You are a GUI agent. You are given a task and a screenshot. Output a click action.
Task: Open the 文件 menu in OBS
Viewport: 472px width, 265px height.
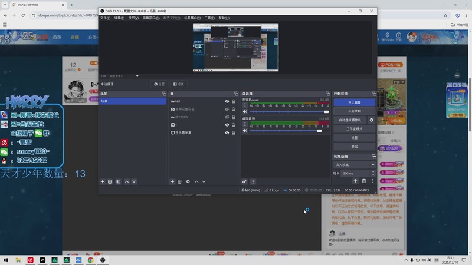point(105,18)
